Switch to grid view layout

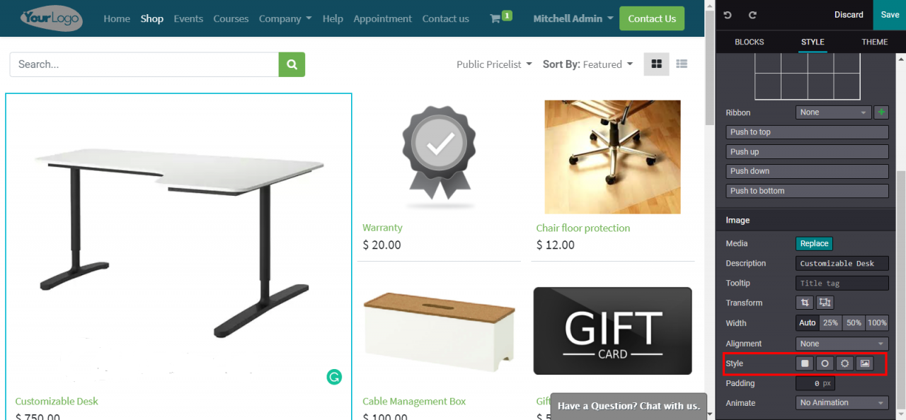(656, 64)
